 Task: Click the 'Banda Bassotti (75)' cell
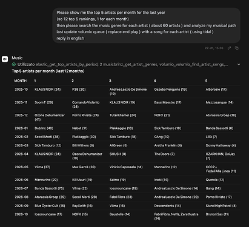pyautogui.click(x=49, y=188)
